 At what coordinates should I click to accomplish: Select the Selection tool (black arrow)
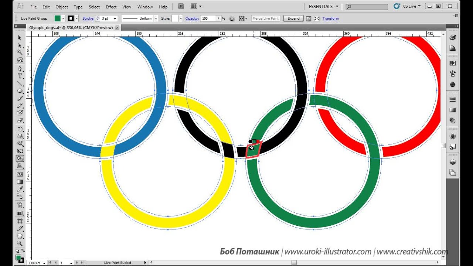coord(20,38)
